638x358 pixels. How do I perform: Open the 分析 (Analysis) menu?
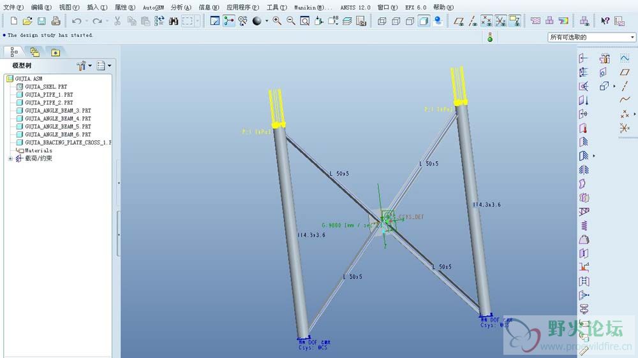pos(181,7)
